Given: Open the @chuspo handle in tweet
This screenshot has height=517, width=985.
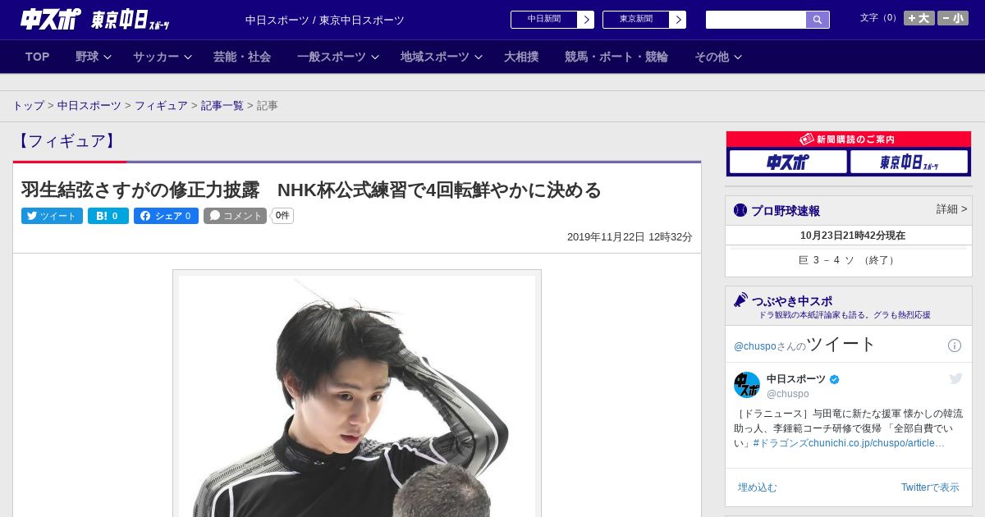Looking at the screenshot, I should (788, 394).
